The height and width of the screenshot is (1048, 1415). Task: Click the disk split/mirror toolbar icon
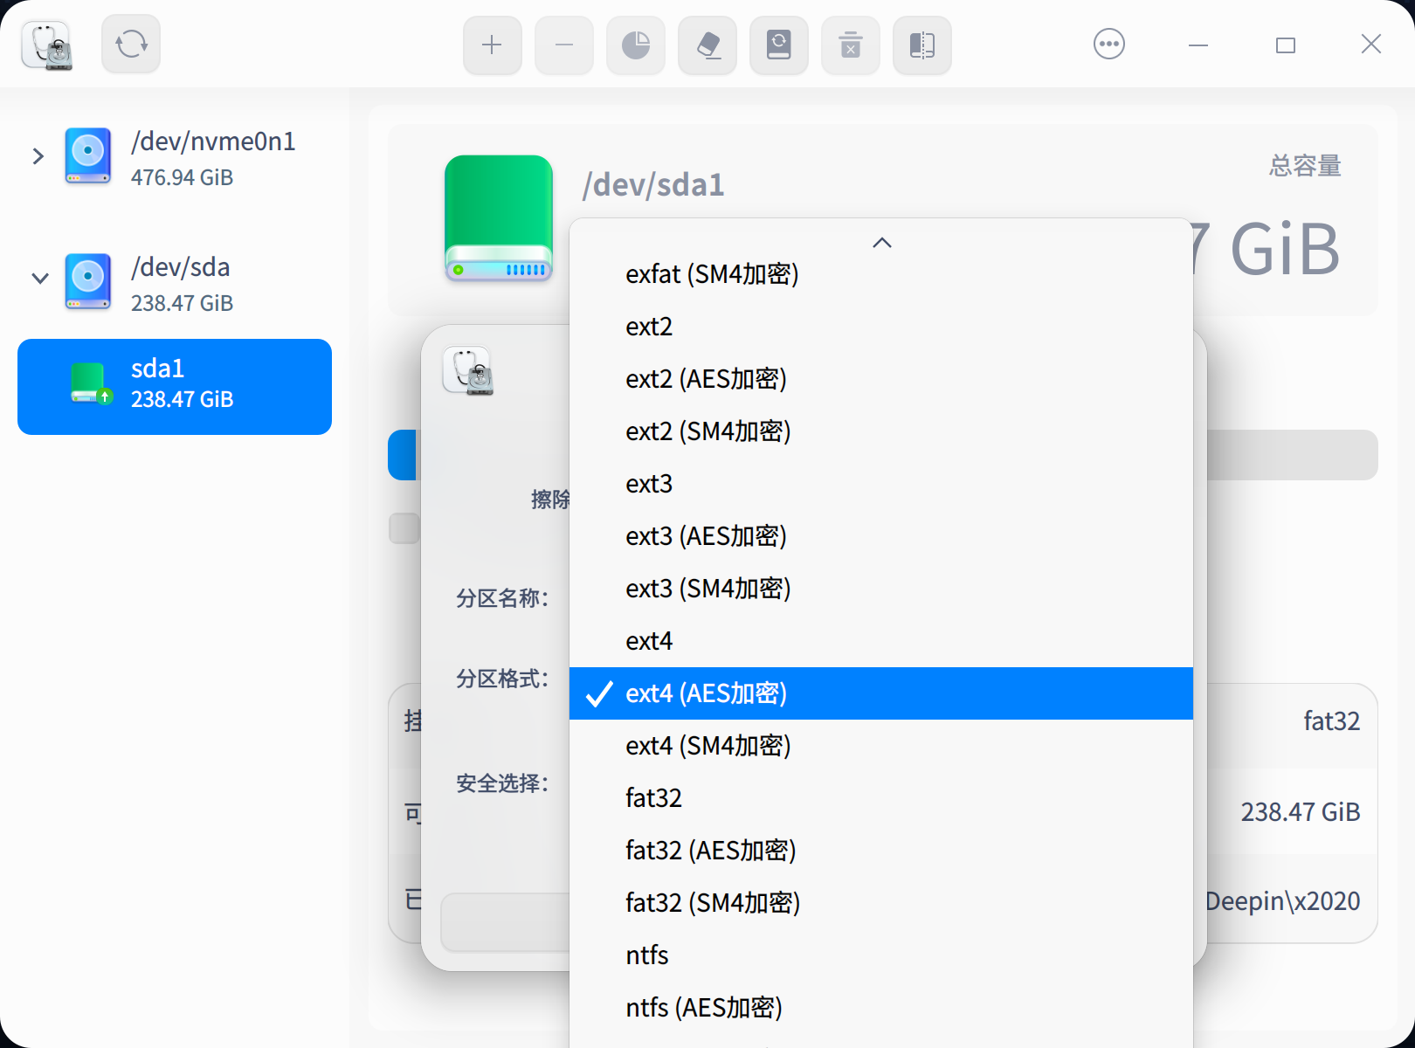point(921,45)
